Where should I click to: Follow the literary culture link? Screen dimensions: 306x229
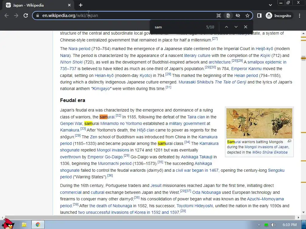[197, 55]
